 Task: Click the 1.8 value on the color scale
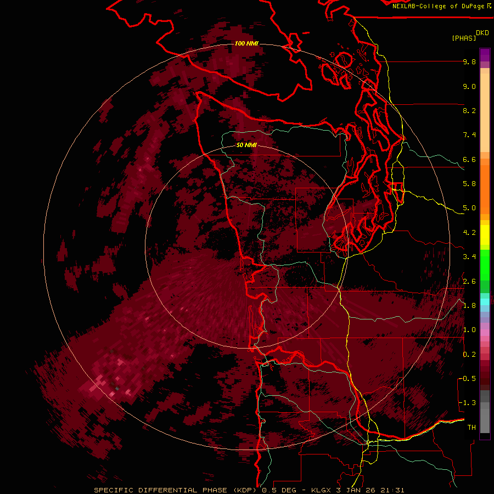pos(469,306)
